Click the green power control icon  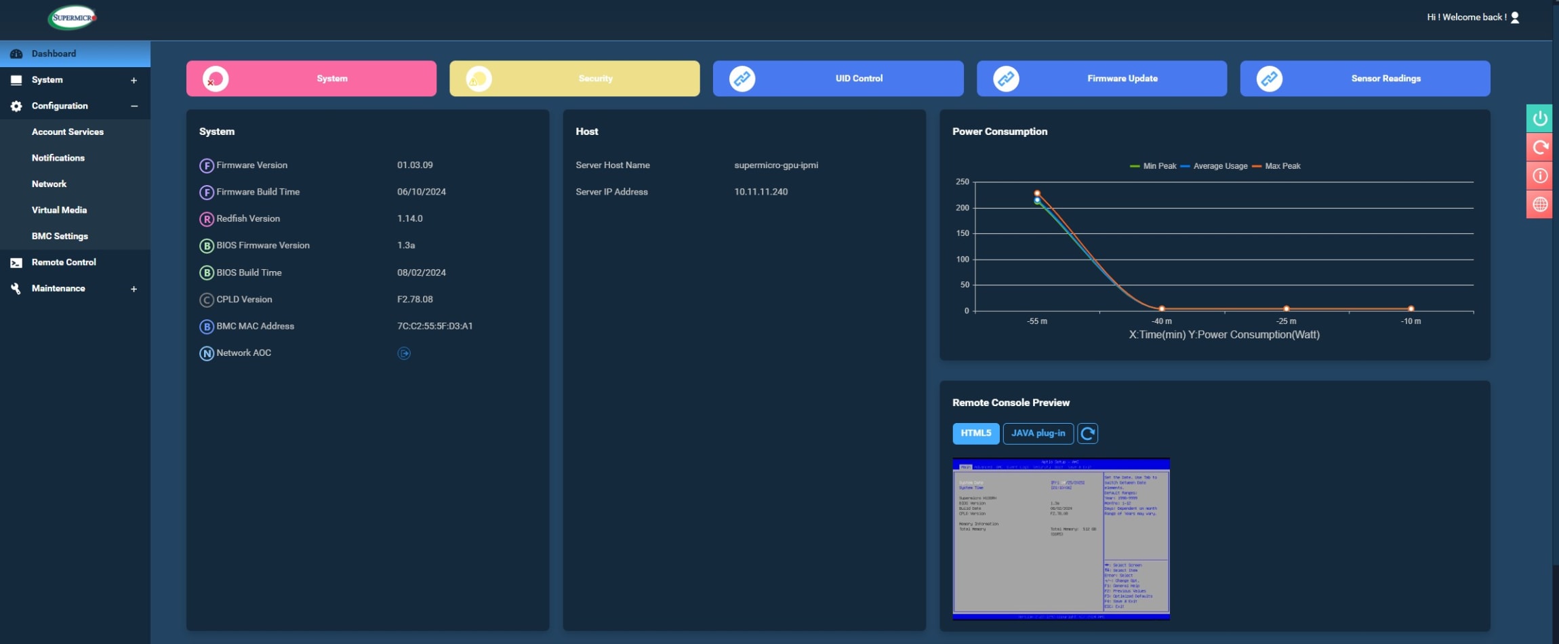point(1539,119)
